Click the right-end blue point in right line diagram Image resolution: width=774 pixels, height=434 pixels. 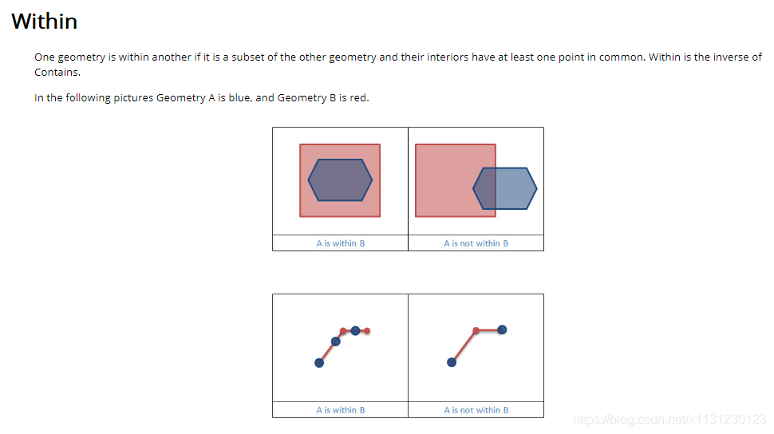point(502,329)
